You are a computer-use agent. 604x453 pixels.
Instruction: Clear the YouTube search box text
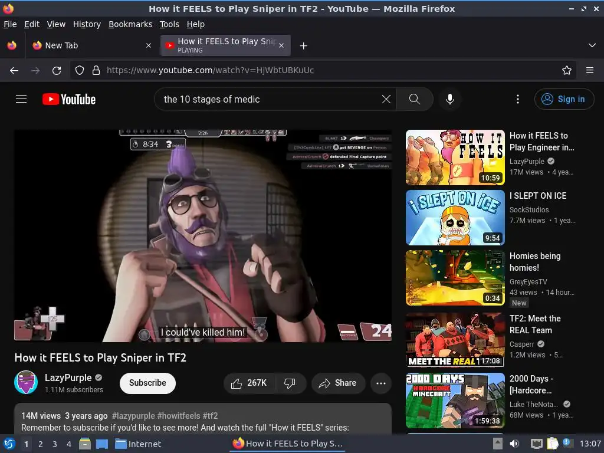pyautogui.click(x=386, y=99)
